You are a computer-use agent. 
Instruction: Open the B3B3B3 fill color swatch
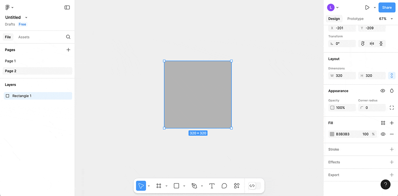coord(332,134)
